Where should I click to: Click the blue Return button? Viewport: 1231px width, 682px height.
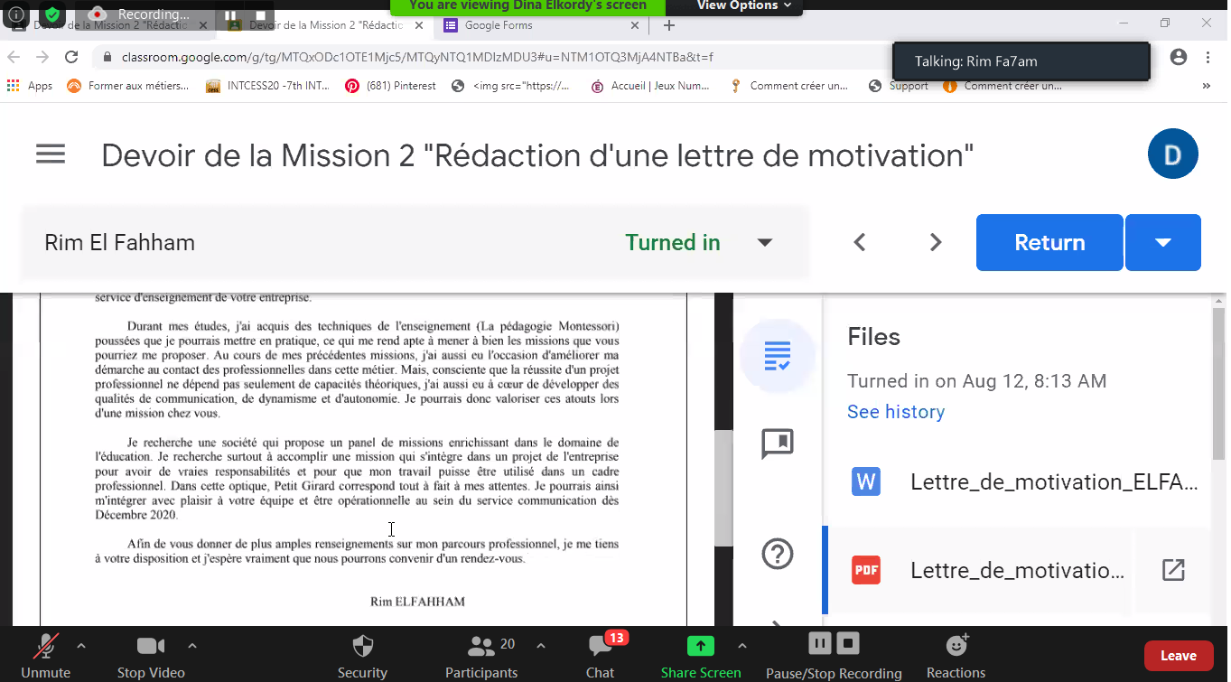1049,242
